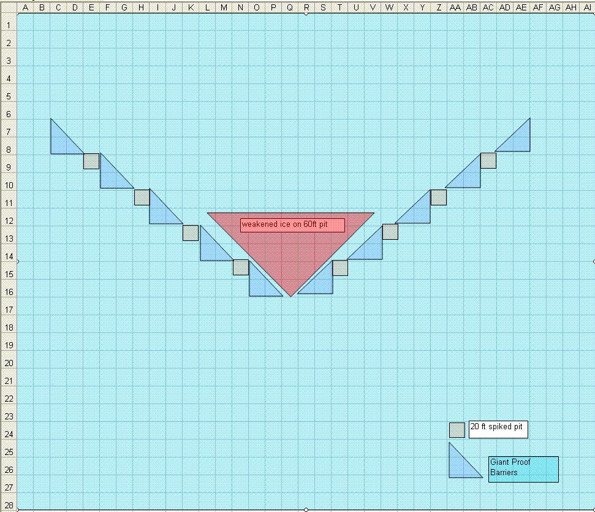Select column AF header
The image size is (595, 512).
click(538, 7)
